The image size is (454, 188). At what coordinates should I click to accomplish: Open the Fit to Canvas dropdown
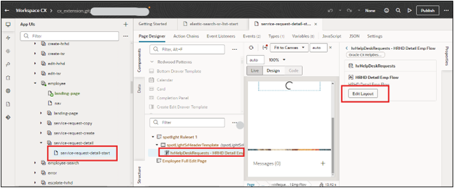click(289, 48)
